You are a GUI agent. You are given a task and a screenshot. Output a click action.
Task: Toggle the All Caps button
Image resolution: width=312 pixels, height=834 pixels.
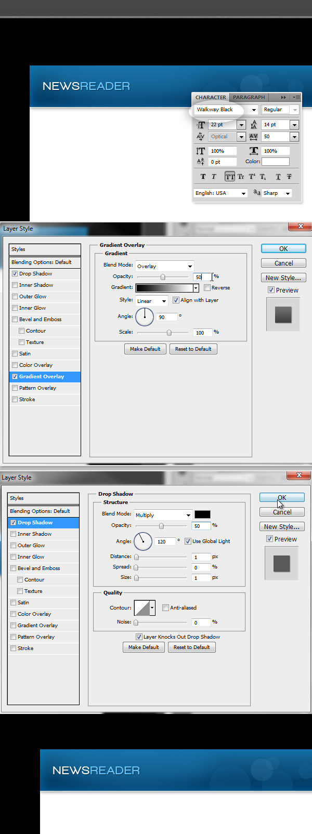pyautogui.click(x=230, y=177)
